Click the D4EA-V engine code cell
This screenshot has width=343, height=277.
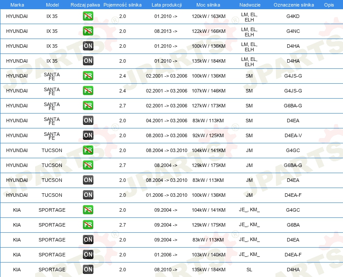[x=293, y=135]
